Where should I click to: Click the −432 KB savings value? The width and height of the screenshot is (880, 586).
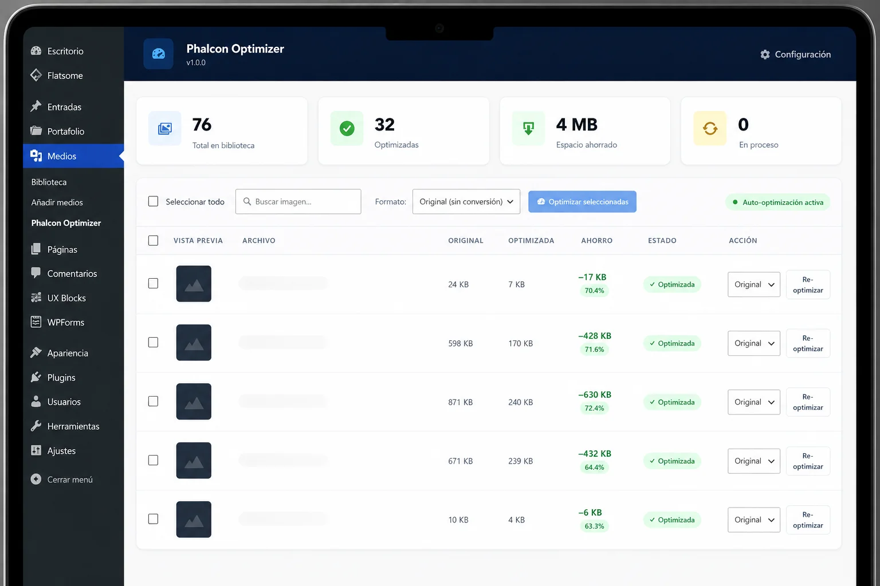[595, 453]
